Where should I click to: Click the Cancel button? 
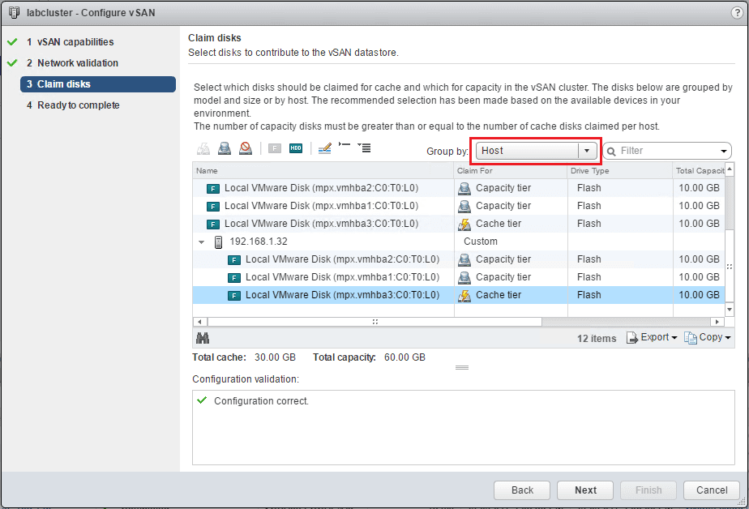pos(711,490)
